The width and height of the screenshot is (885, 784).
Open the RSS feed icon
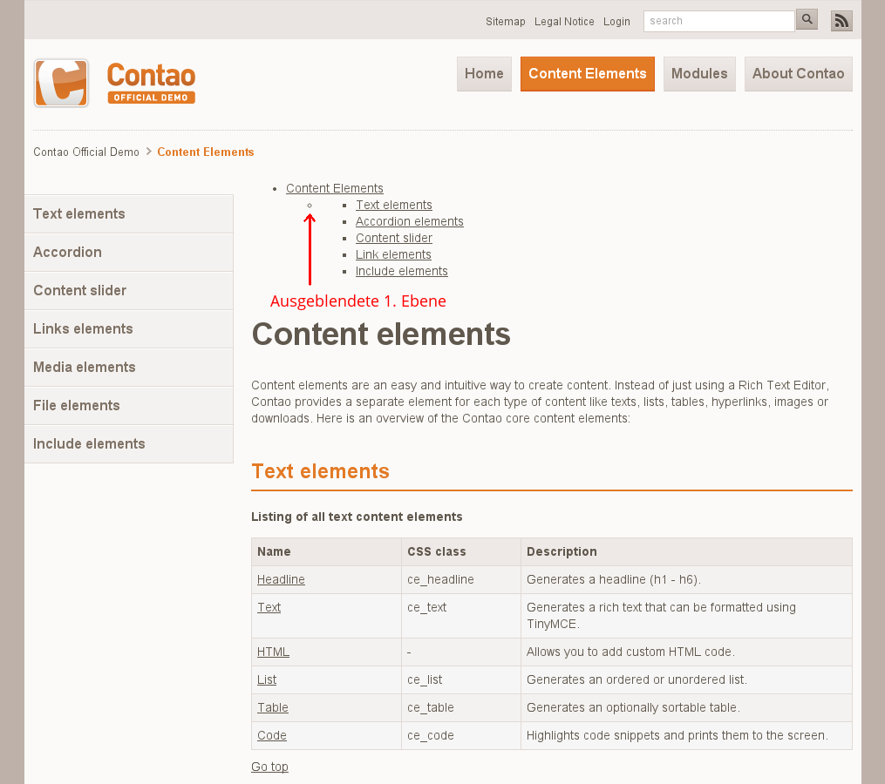(841, 21)
